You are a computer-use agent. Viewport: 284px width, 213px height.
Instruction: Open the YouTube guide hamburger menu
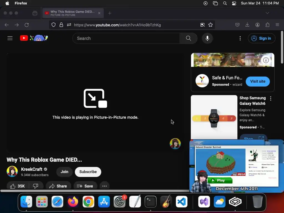tap(10, 38)
